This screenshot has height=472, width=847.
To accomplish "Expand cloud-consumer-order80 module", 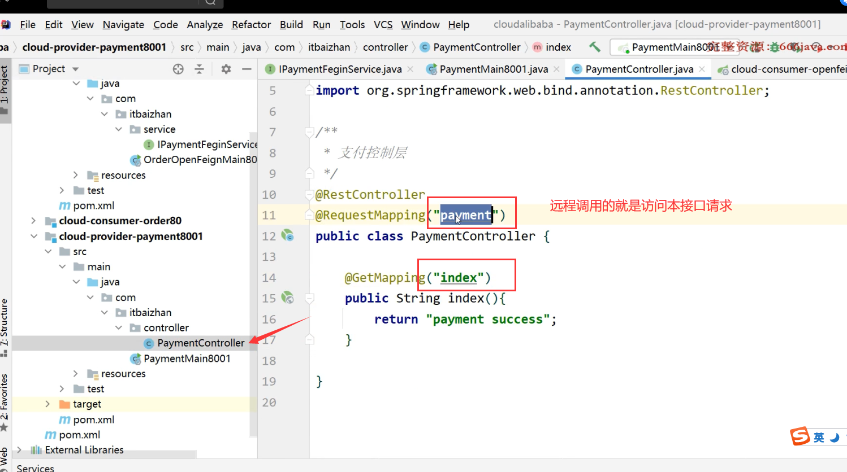I will tap(33, 221).
